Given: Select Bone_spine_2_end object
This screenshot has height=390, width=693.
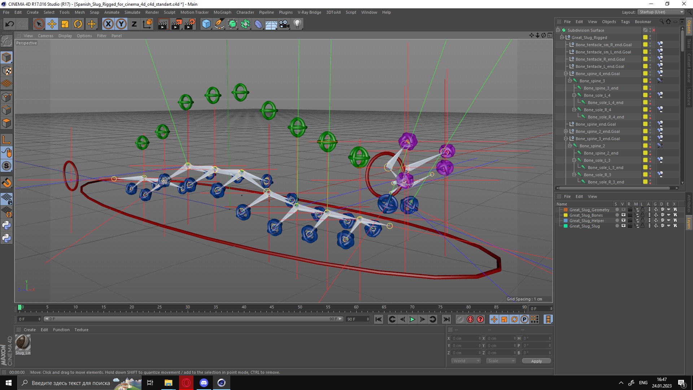Looking at the screenshot, I should 601,153.
